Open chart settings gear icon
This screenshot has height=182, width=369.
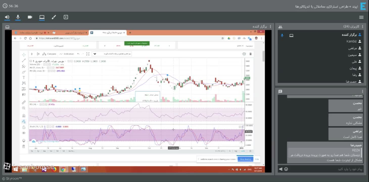click(x=244, y=54)
